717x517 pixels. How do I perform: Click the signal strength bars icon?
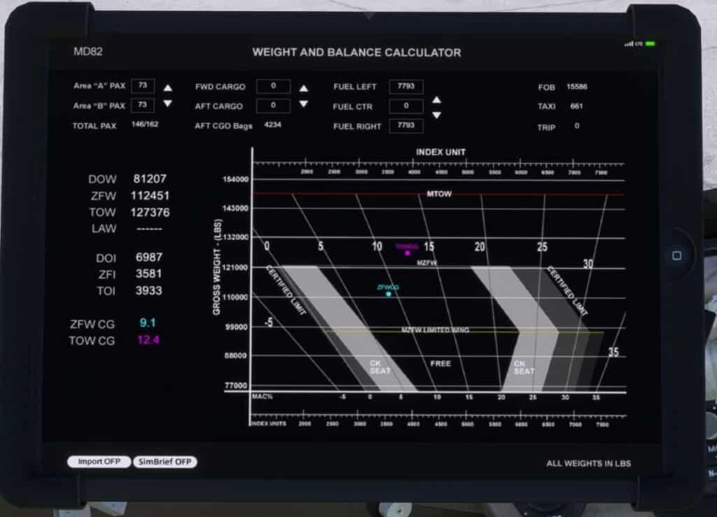tap(629, 44)
